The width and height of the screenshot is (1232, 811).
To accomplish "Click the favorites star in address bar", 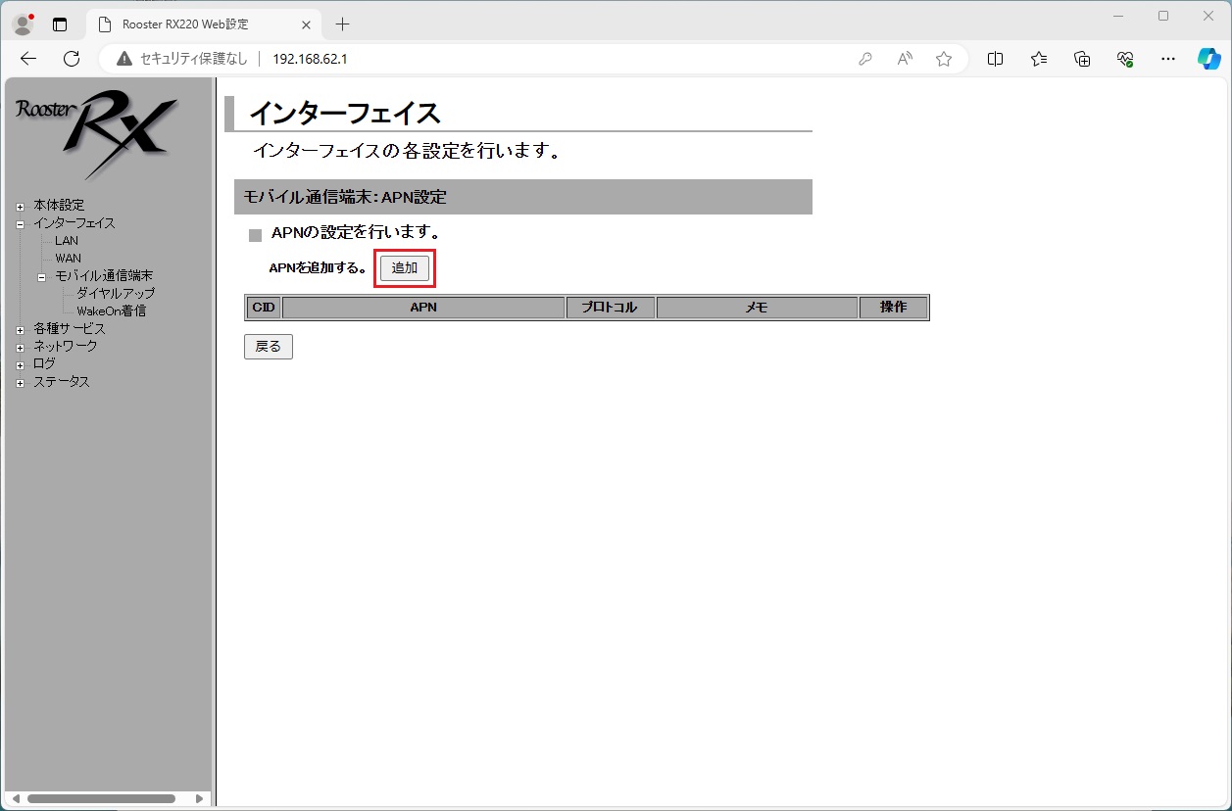I will [944, 59].
